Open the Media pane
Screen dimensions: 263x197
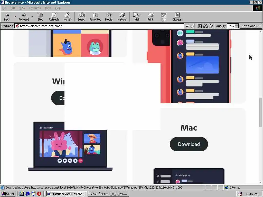(109, 17)
